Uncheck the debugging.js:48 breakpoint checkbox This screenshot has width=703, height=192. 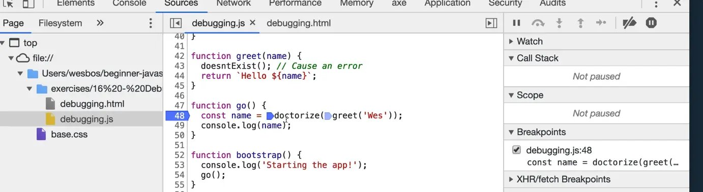click(x=517, y=150)
